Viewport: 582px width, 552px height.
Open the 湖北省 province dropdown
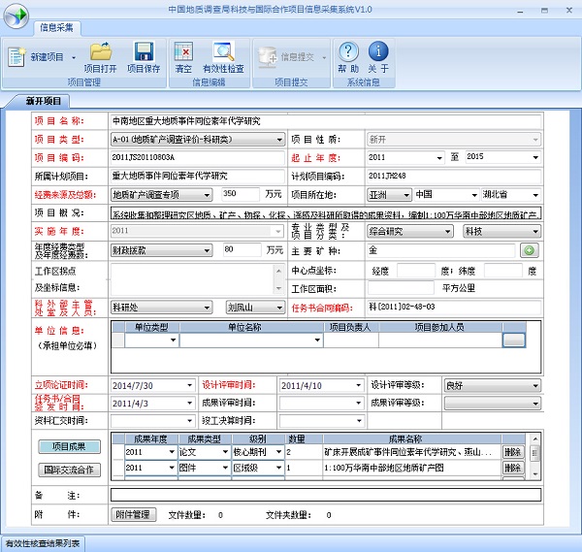point(535,195)
